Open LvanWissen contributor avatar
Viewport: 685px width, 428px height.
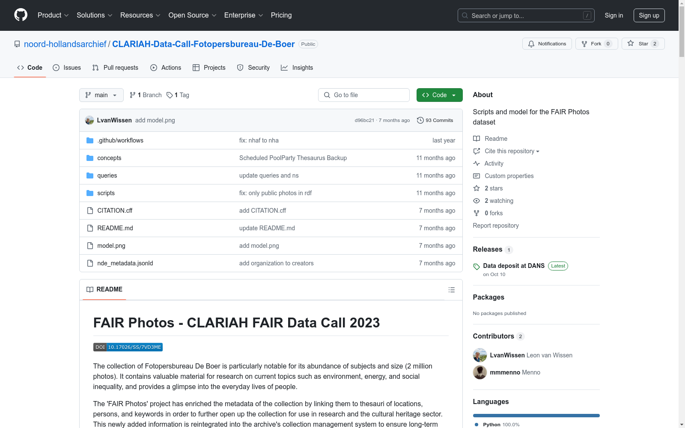point(480,355)
